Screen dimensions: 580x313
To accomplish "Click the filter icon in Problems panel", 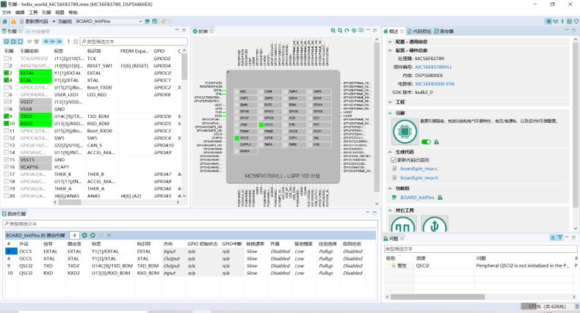I will 559,238.
